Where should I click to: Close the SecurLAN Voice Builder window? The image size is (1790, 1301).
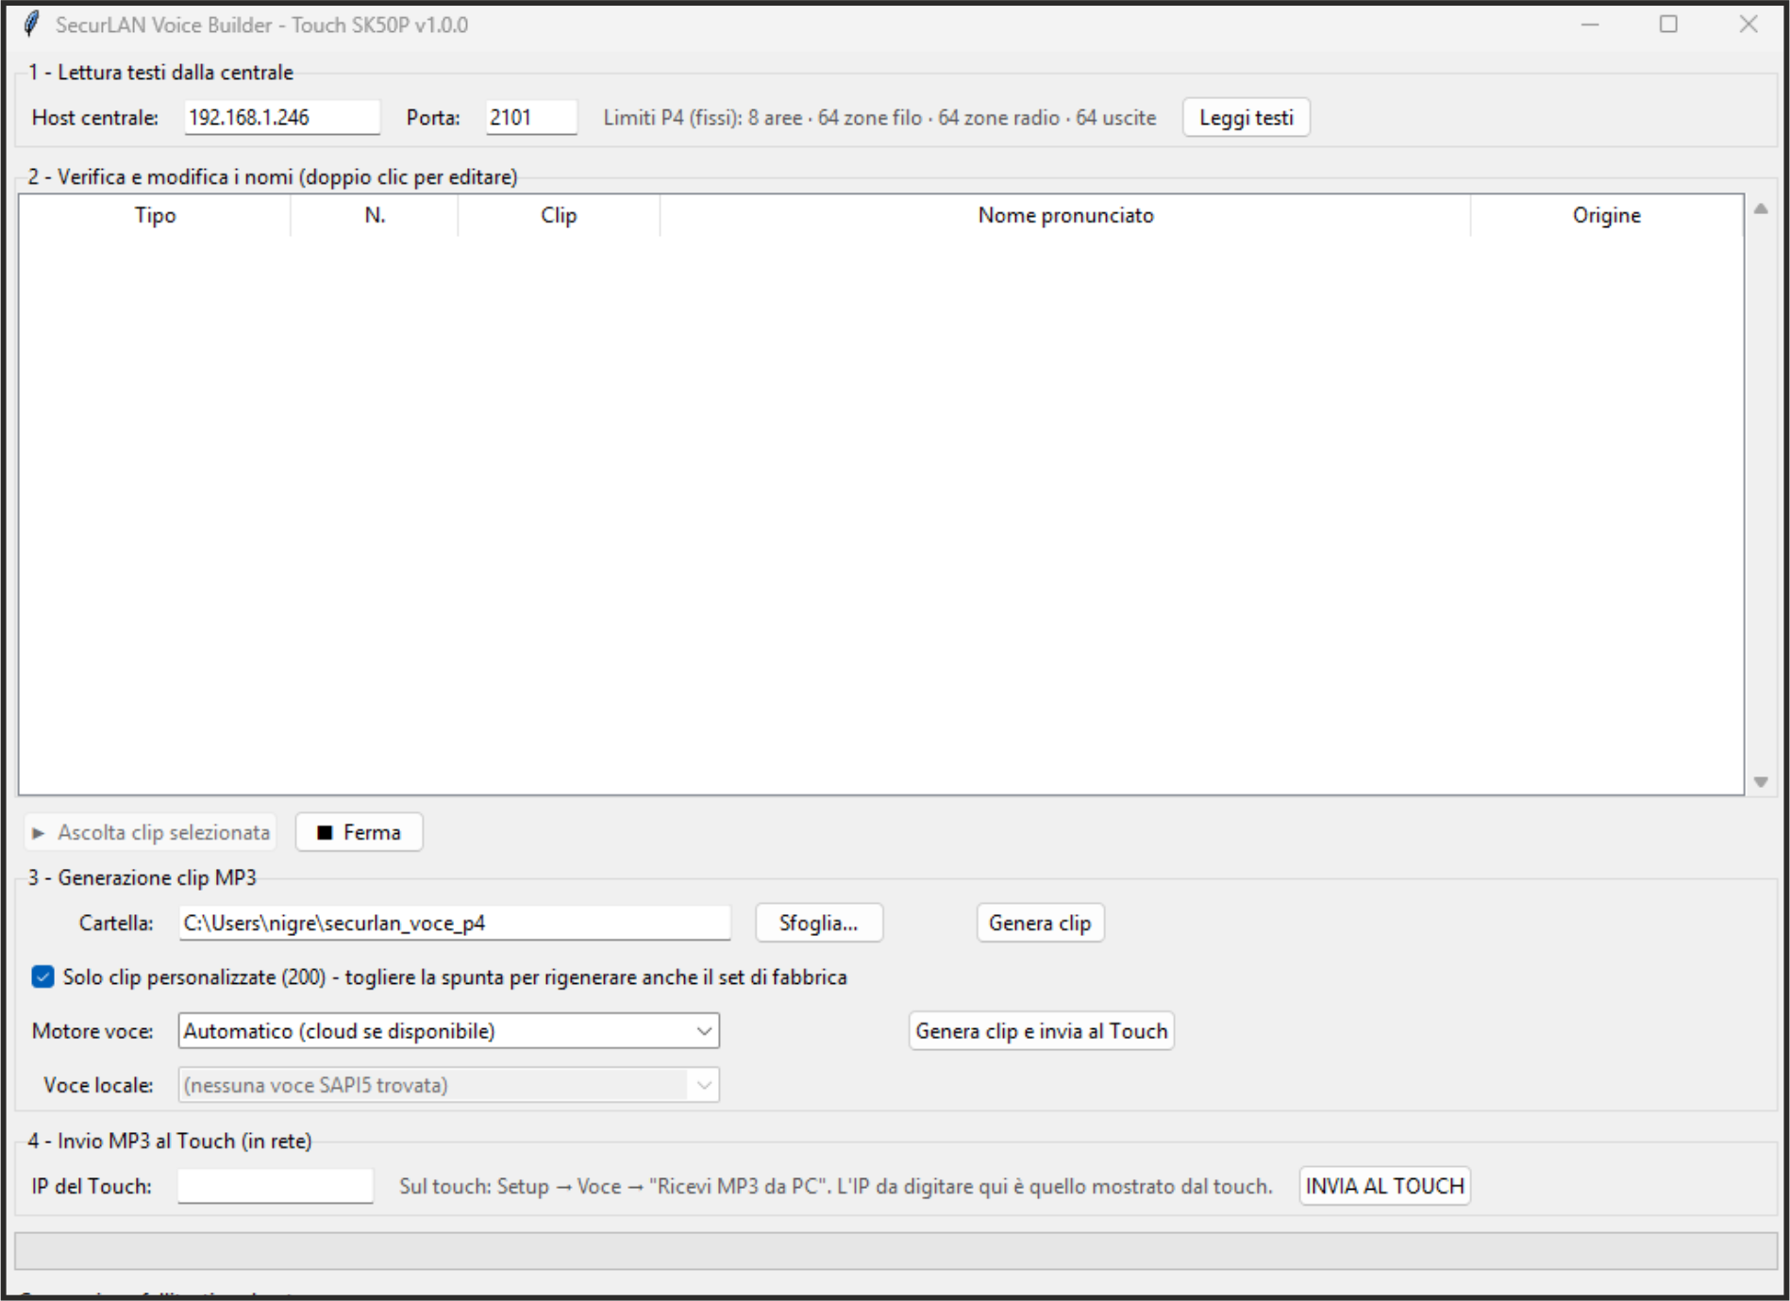coord(1748,25)
